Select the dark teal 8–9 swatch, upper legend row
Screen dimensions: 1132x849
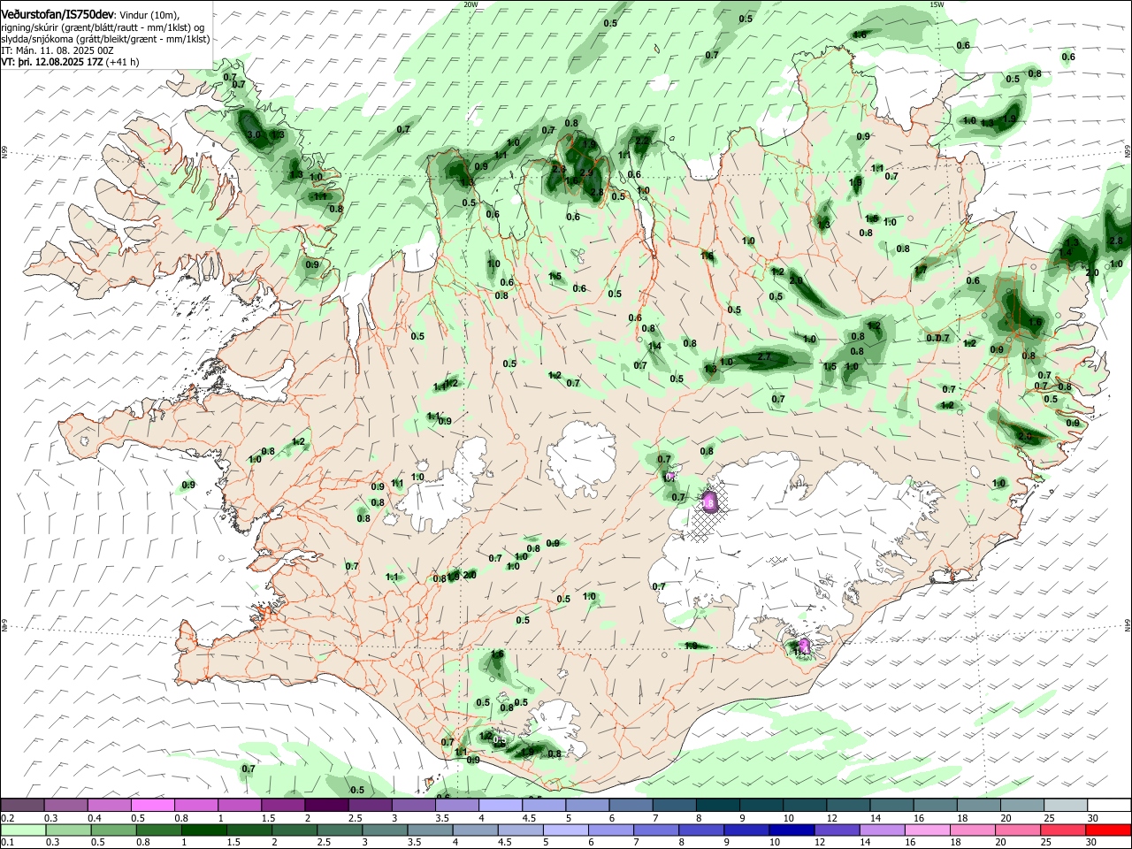point(717,806)
